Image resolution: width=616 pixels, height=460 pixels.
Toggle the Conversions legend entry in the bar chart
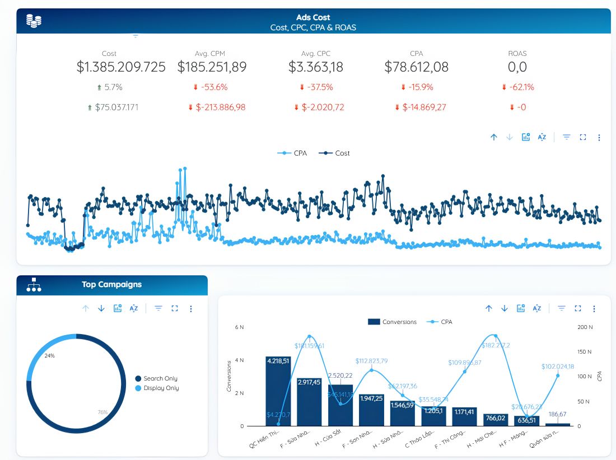392,322
